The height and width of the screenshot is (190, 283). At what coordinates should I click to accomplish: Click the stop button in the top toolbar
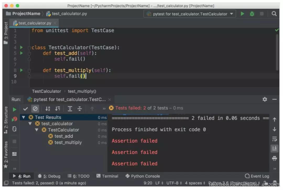coord(262,14)
